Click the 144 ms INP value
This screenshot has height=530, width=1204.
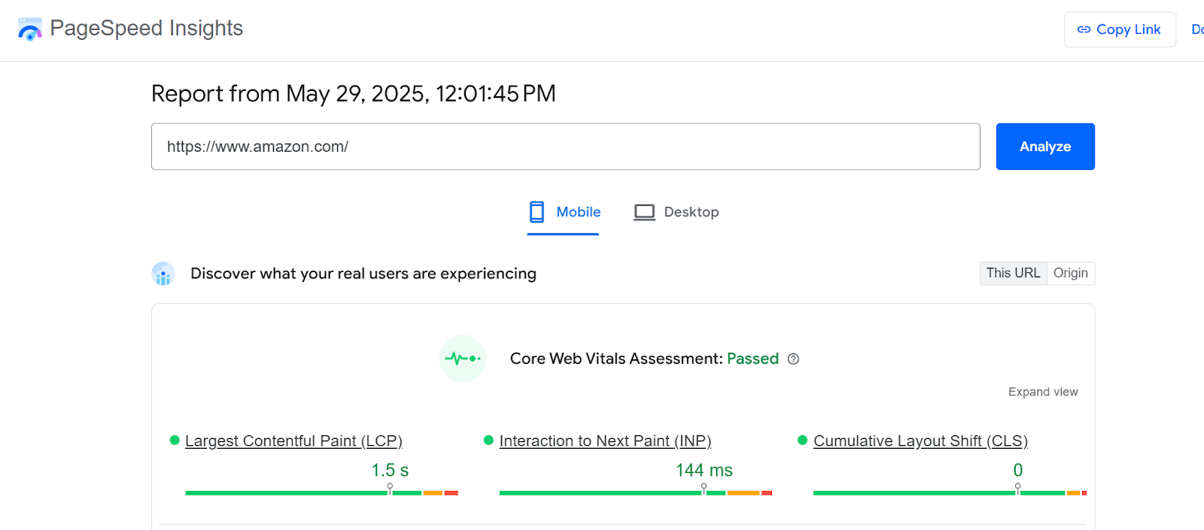tap(704, 471)
